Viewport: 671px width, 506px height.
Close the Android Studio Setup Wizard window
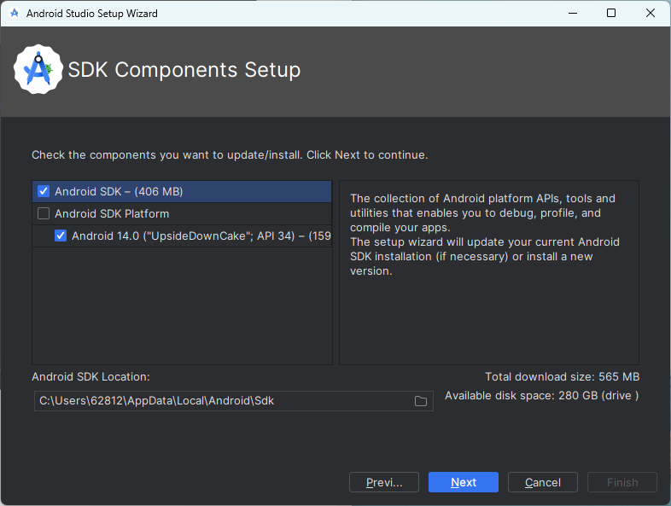click(651, 14)
